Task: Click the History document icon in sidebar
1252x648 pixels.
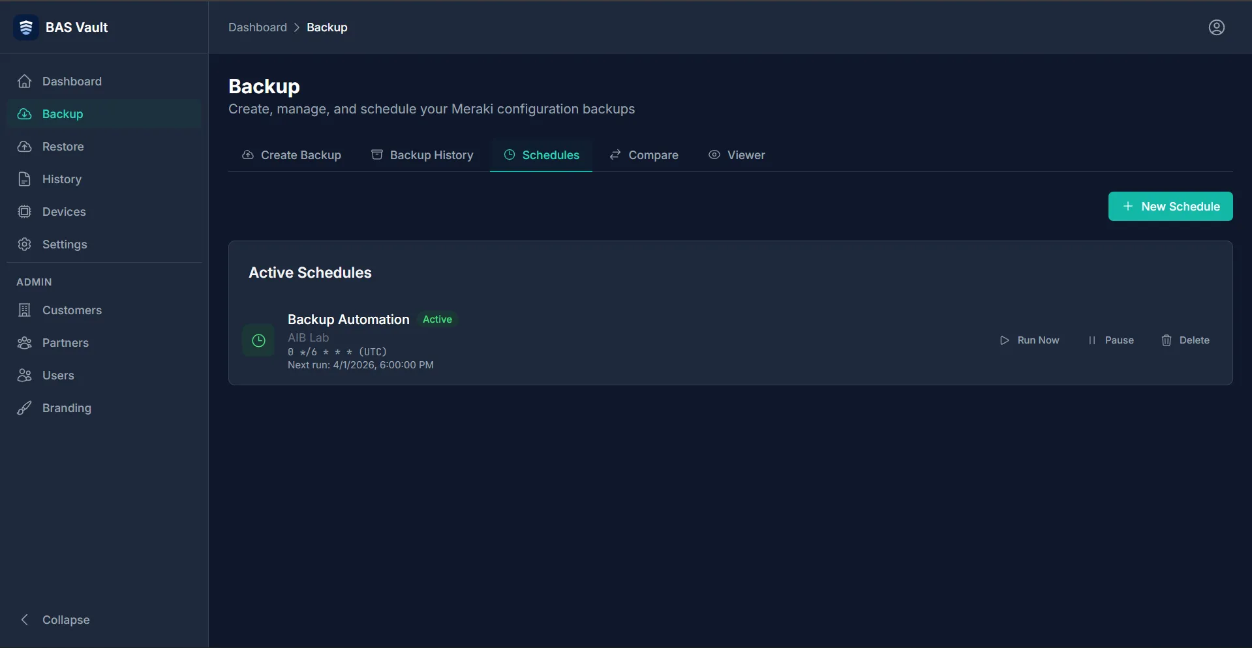Action: point(25,179)
